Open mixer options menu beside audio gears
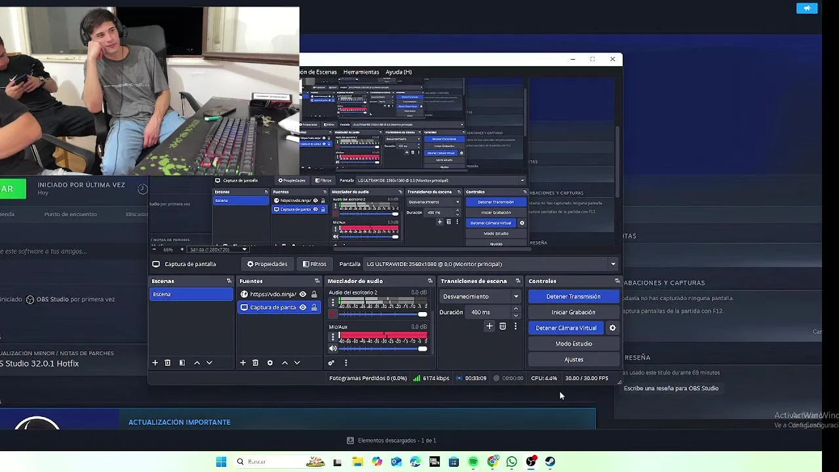Image resolution: width=839 pixels, height=472 pixels. pos(345,363)
